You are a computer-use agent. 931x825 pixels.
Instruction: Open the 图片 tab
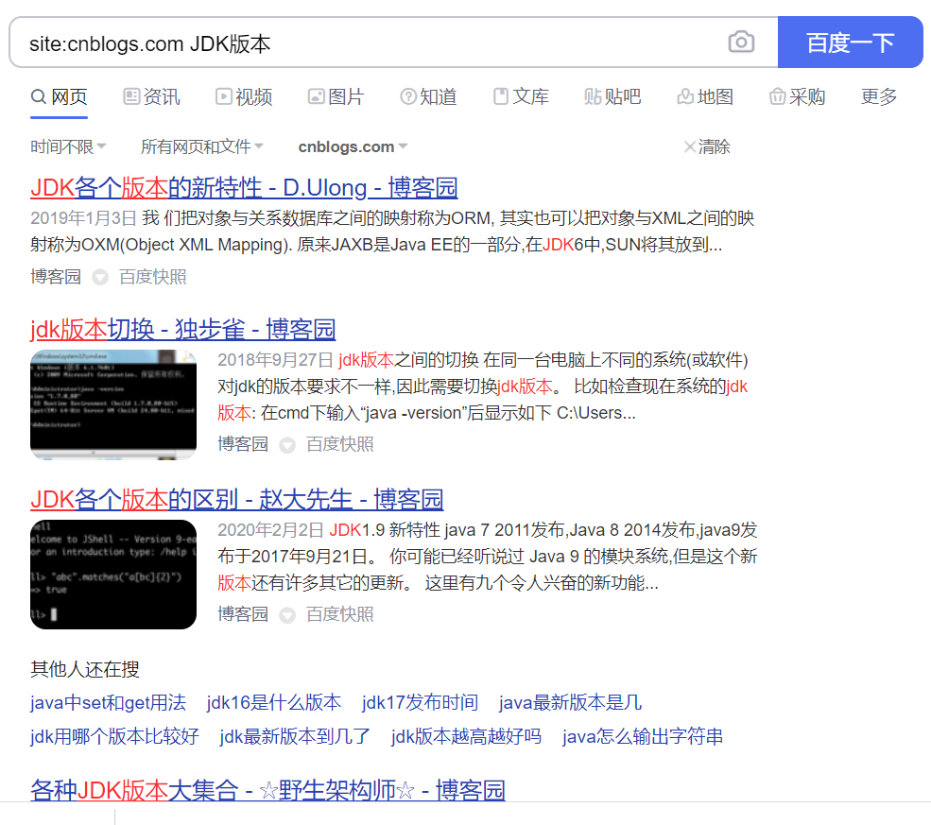(x=336, y=96)
